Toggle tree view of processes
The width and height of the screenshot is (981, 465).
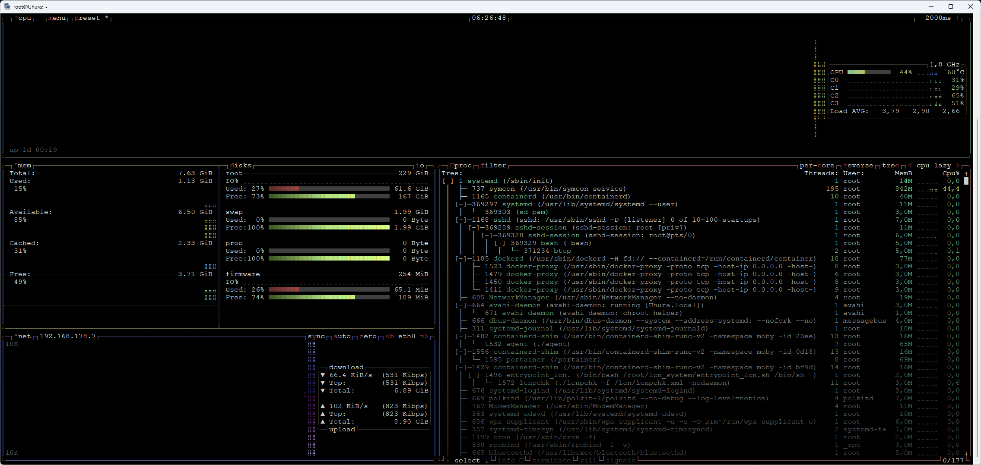(890, 166)
